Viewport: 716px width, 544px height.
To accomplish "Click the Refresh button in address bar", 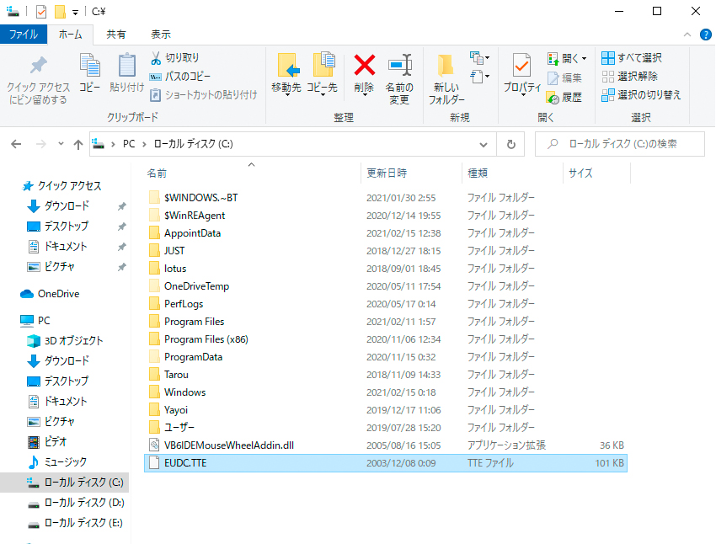I will pos(511,144).
